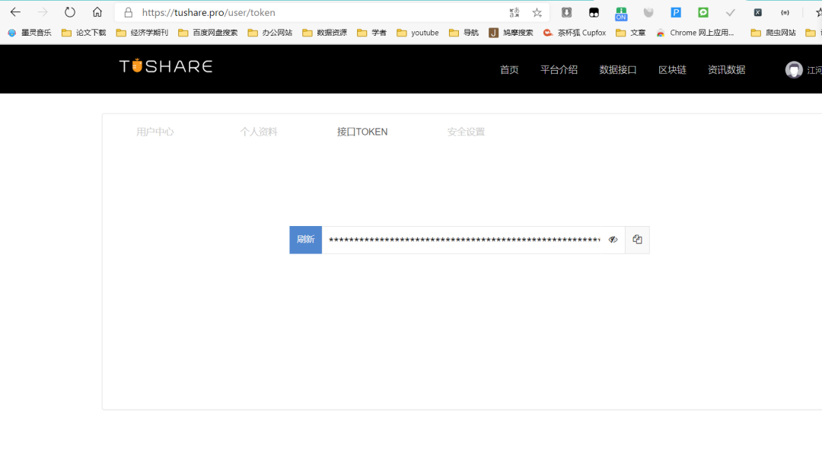Go back using browser back arrow

click(x=15, y=12)
